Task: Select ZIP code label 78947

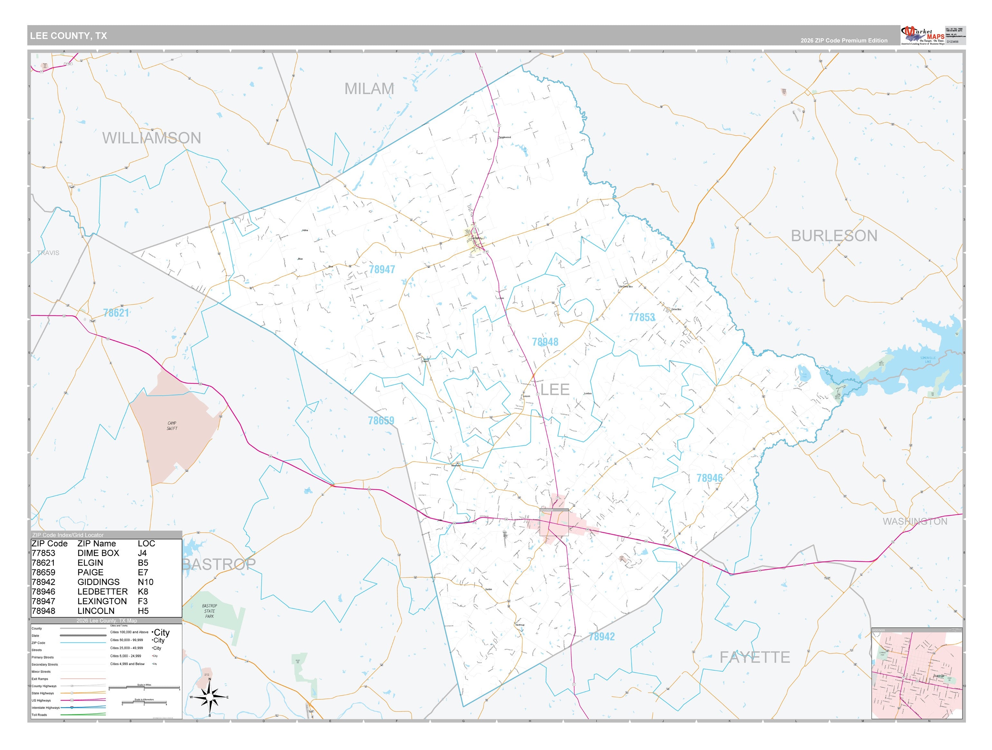Action: point(382,269)
